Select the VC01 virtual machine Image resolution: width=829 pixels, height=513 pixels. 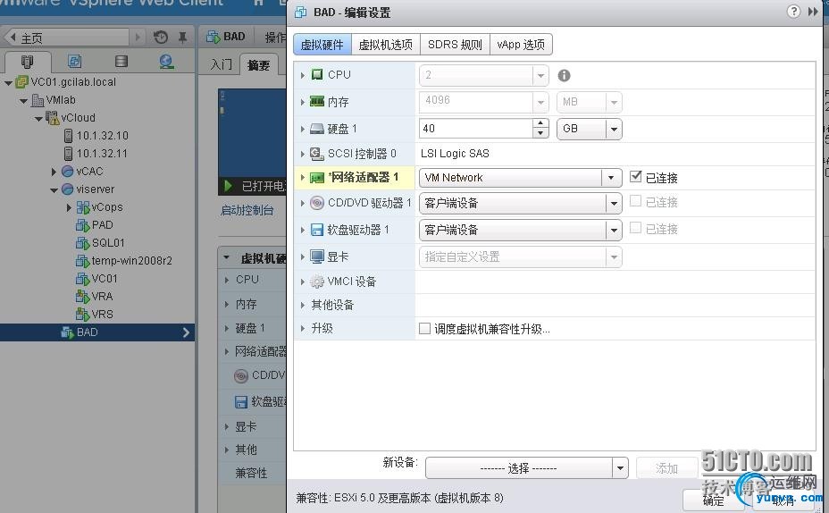[105, 278]
